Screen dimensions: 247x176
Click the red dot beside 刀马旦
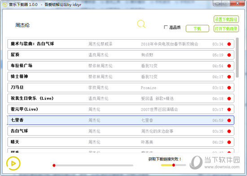229,88
